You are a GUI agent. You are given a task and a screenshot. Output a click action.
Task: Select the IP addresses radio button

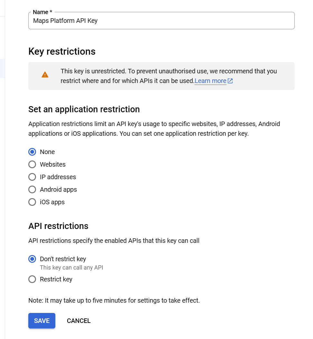point(32,177)
